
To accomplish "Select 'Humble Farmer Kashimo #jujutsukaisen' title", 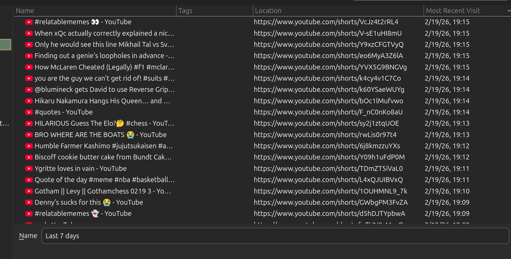I will tap(104, 146).
